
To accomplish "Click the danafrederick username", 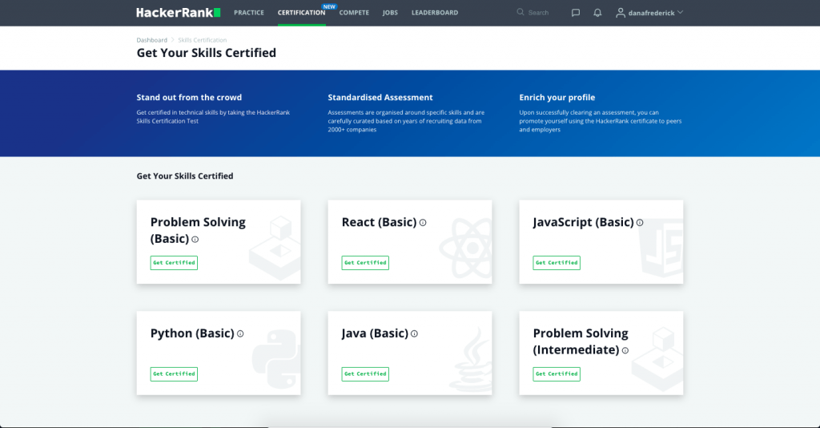I will click(x=651, y=13).
